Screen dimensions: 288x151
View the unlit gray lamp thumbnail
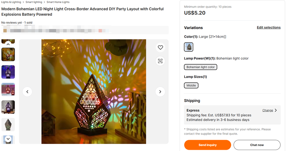[8, 124]
